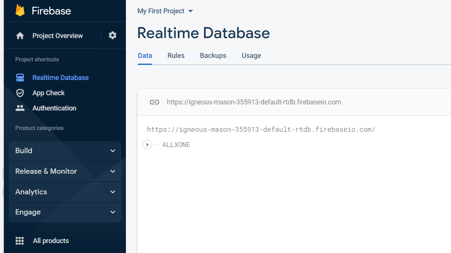451x253 pixels.
Task: Select the App Check shield icon
Action: tap(20, 93)
